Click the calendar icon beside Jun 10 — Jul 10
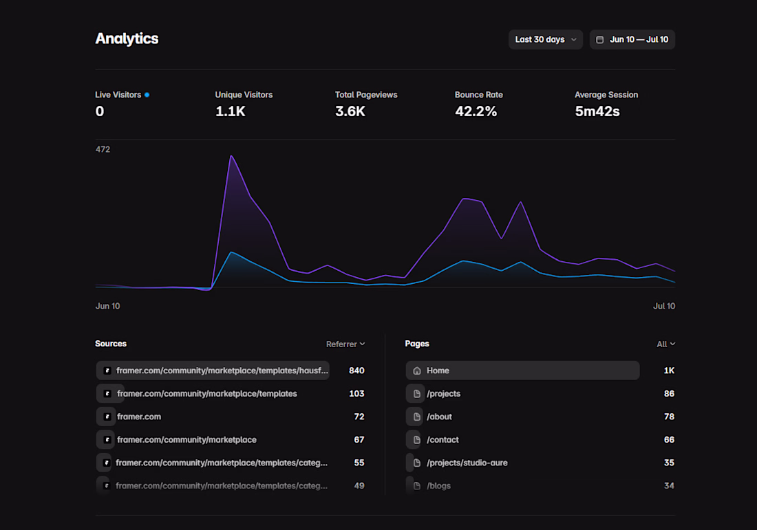The height and width of the screenshot is (530, 757). (599, 40)
